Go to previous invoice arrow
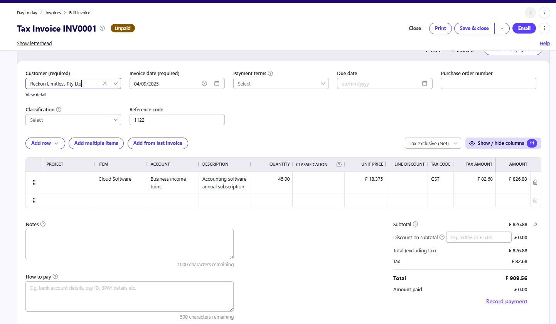This screenshot has height=324, width=556. (530, 13)
